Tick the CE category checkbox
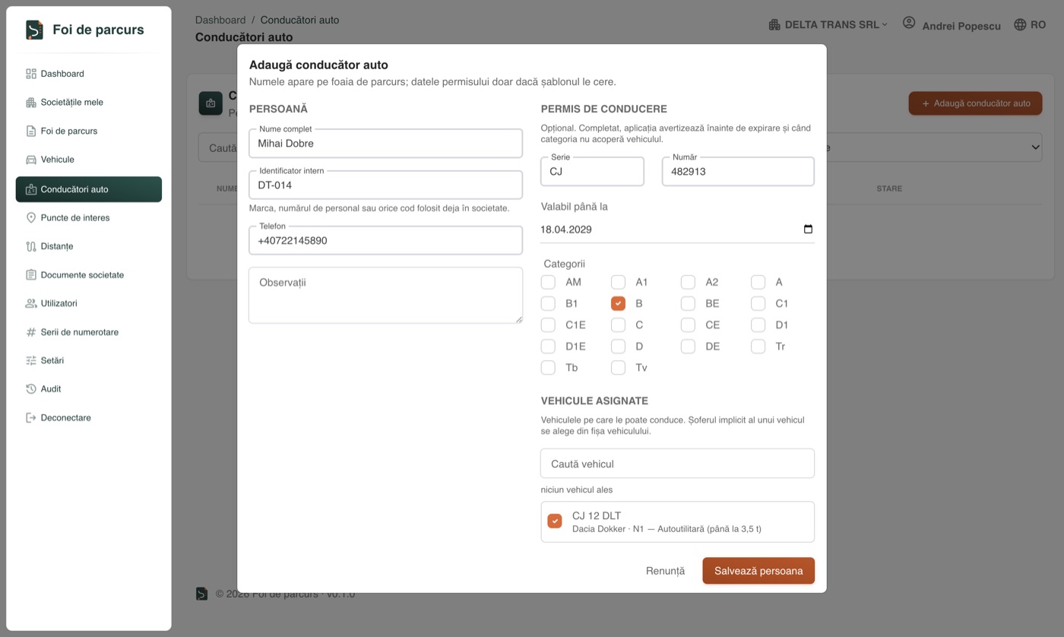Image resolution: width=1064 pixels, height=637 pixels. 688,325
